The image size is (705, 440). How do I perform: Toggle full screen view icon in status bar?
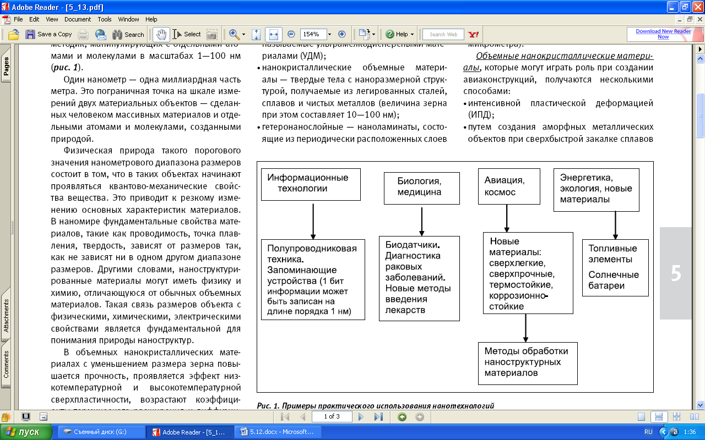pyautogui.click(x=25, y=416)
